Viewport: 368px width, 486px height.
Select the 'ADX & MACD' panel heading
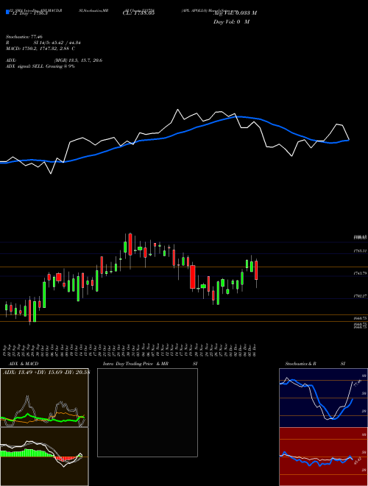click(x=24, y=364)
